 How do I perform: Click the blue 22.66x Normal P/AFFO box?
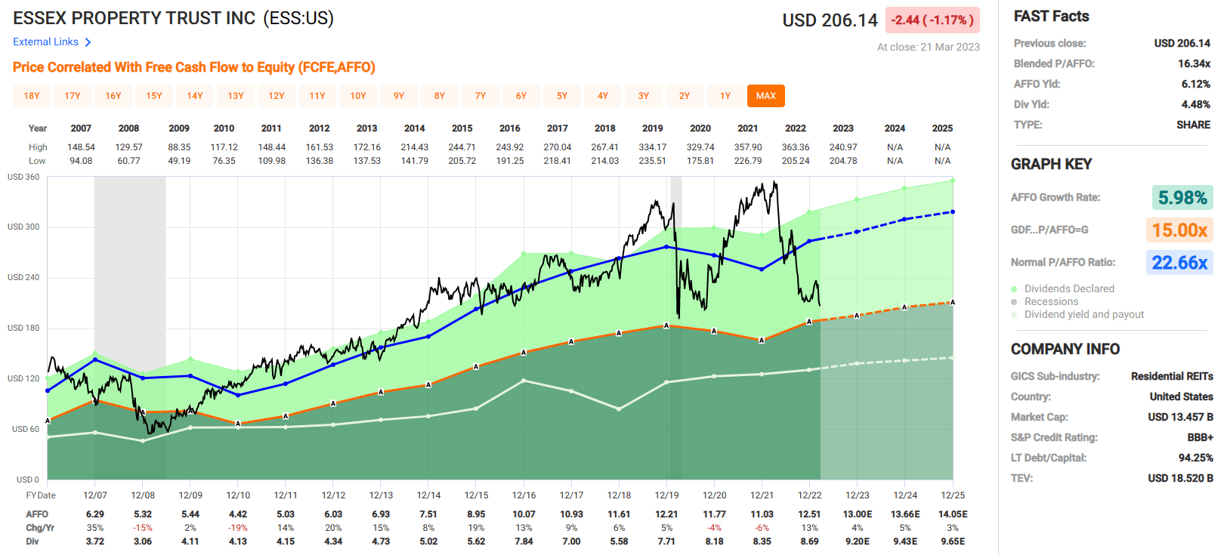click(x=1179, y=263)
